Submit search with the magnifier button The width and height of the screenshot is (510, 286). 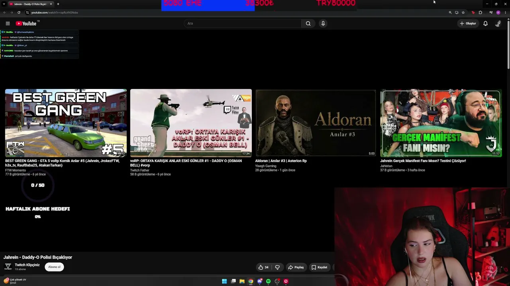coord(308,23)
